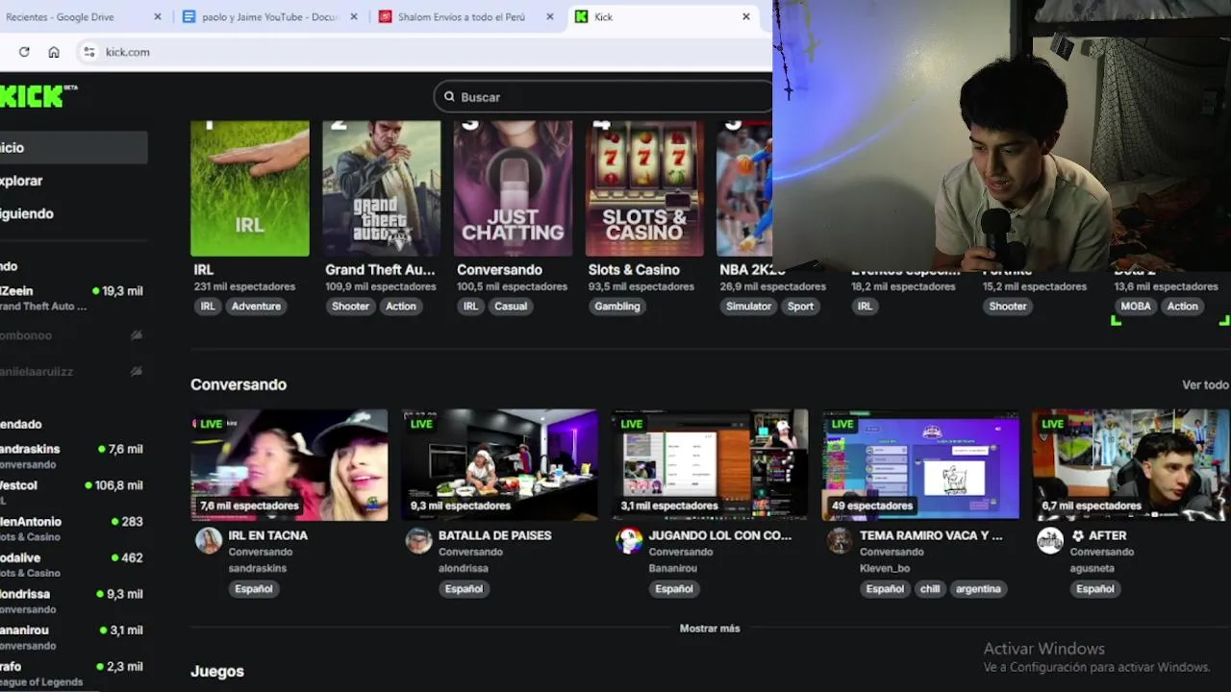Image resolution: width=1231 pixels, height=692 pixels.
Task: Open site information icon beside kick.com
Action: point(88,52)
